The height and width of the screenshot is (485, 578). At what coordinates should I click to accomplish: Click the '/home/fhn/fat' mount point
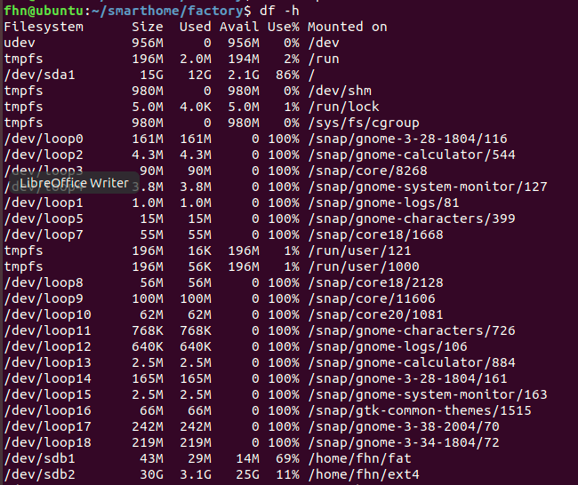pyautogui.click(x=360, y=459)
